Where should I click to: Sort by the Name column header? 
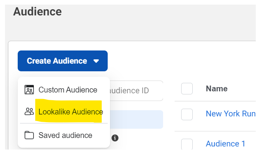click(217, 89)
